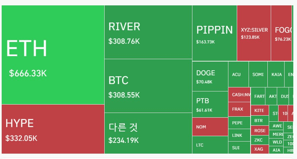Open the RIVER treemap tile

click(x=148, y=32)
